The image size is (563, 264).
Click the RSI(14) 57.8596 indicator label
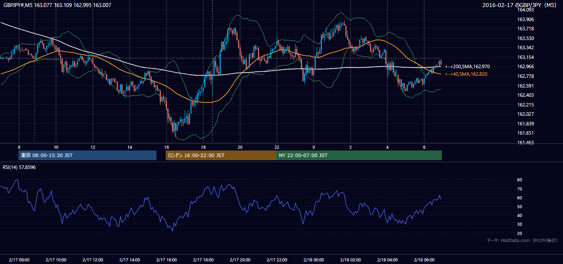19,167
